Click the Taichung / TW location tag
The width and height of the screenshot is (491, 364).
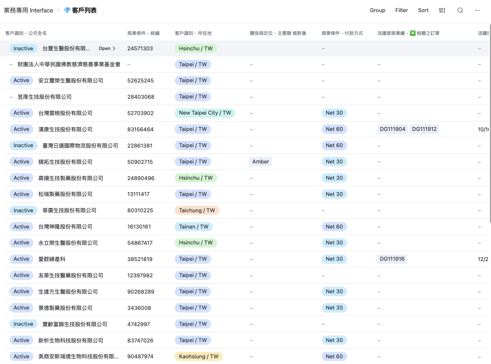(x=197, y=210)
